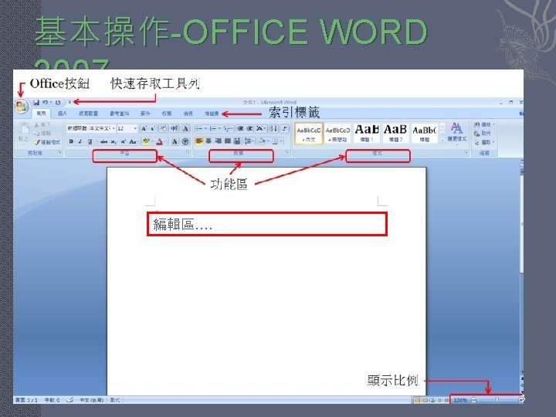
Task: Select Center alignment
Action: coord(208,141)
